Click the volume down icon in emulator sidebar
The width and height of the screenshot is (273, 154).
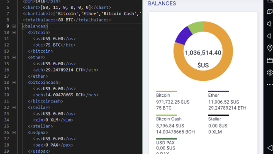(x=270, y=36)
